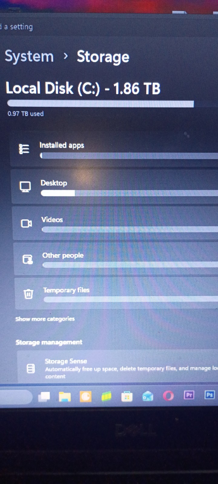Click the Other people icon
This screenshot has width=218, height=484.
(28, 259)
